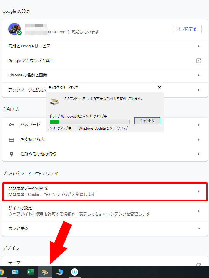Click the location pin icon for 住所やその他の情報
The width and height of the screenshot is (209, 278).
pos(11,154)
